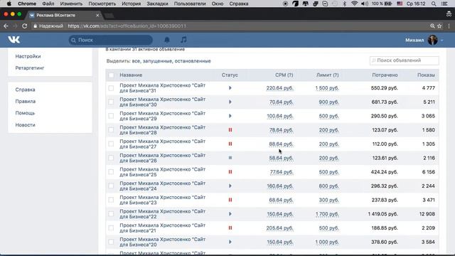Check the box for ad Бизнеса"30
The height and width of the screenshot is (256, 455).
point(111,102)
